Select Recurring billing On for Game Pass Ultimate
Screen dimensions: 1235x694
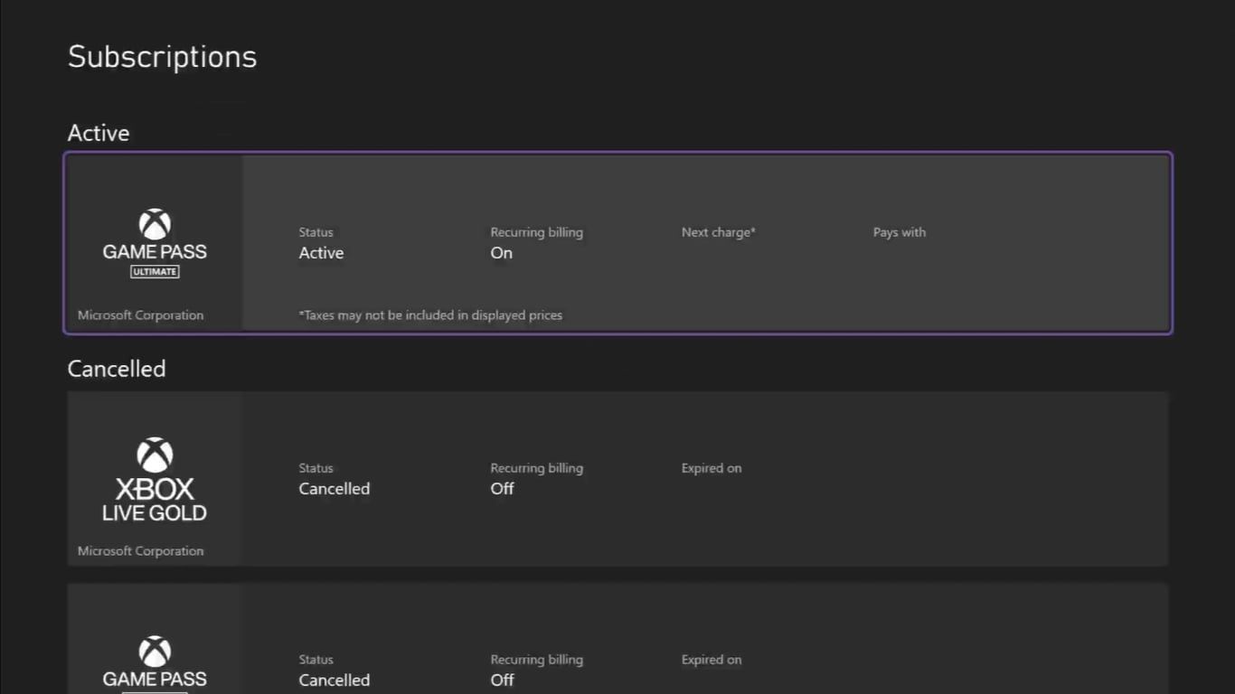[x=502, y=253]
